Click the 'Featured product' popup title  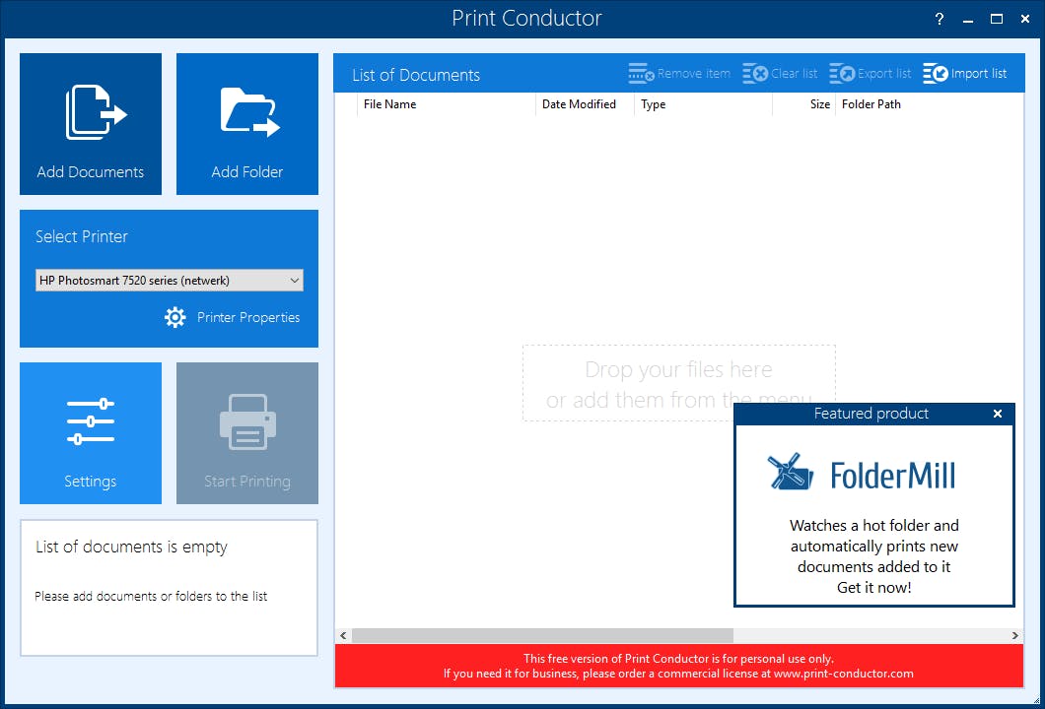pos(871,414)
